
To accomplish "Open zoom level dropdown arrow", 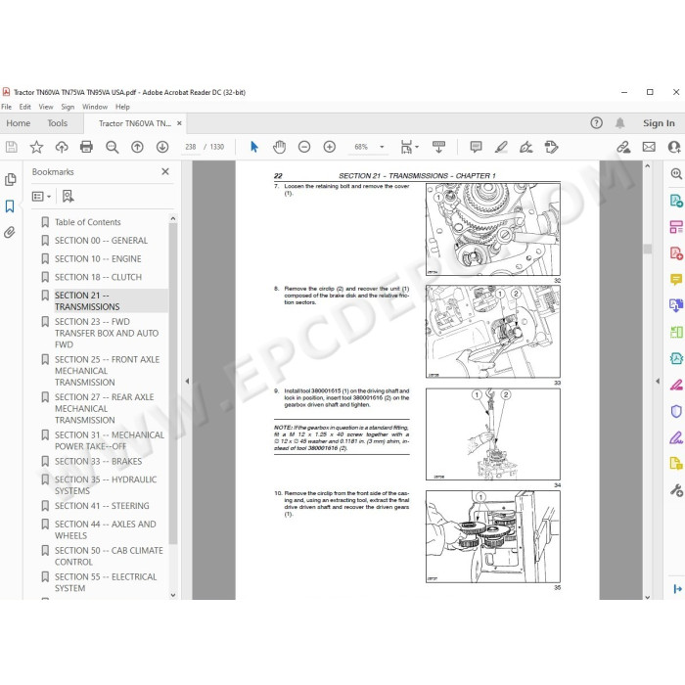I will click(x=382, y=147).
